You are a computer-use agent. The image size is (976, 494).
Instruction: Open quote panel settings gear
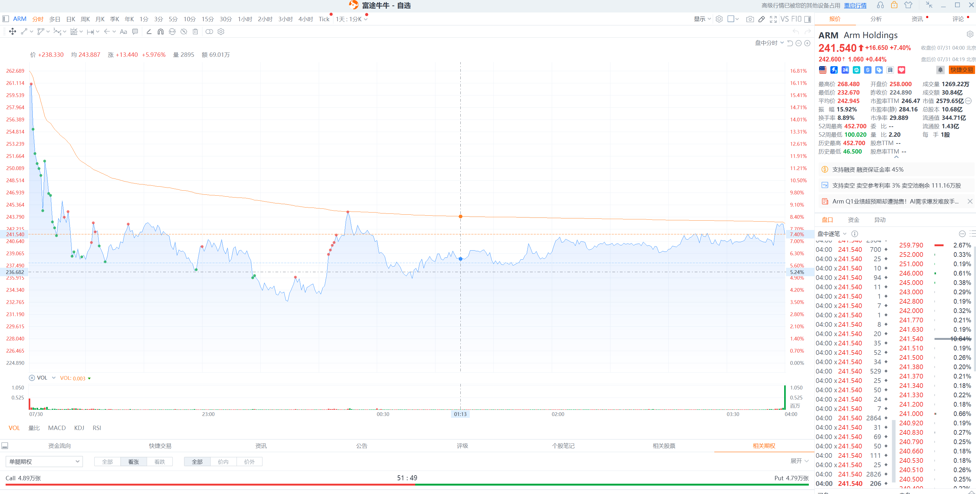click(969, 34)
